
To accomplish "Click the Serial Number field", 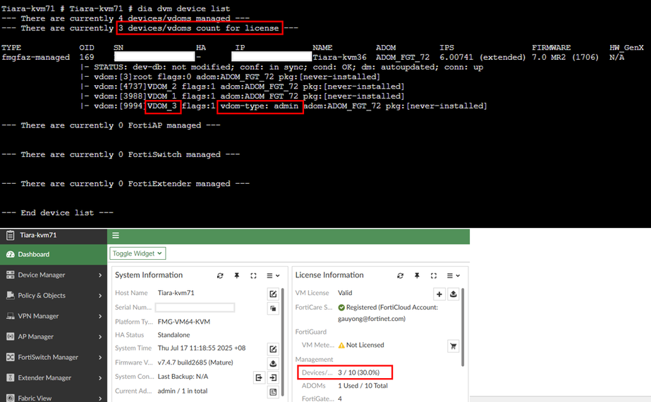I will [195, 307].
